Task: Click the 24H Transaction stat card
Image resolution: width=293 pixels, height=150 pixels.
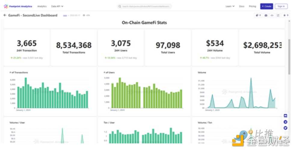Action: point(27,48)
